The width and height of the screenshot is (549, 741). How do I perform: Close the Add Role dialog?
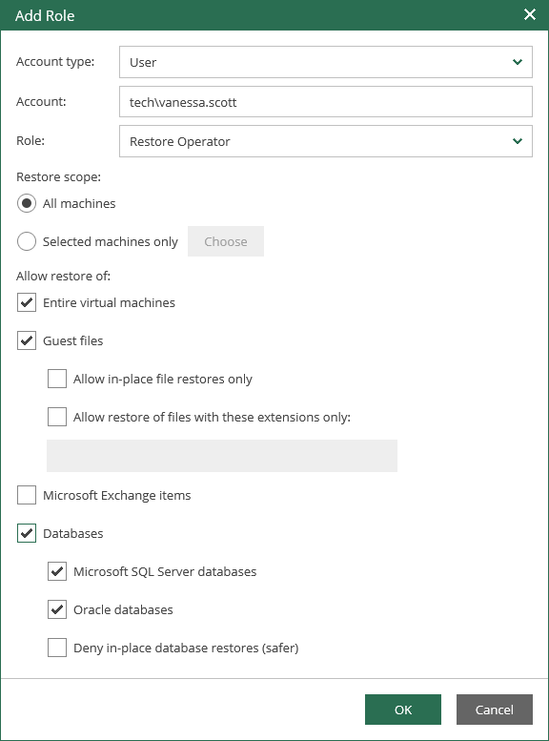pos(530,14)
